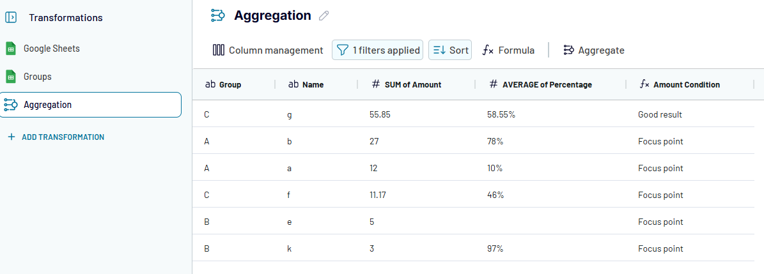Viewport: 764px width, 274px height.
Task: Open the Formula editor
Action: tap(508, 50)
